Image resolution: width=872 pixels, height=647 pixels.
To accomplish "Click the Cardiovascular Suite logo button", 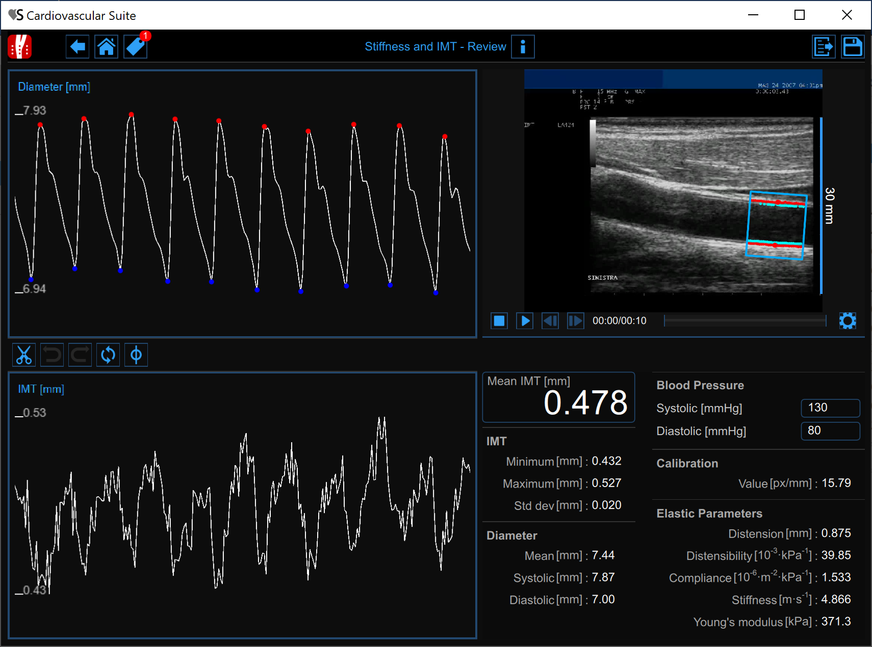I will tap(20, 47).
